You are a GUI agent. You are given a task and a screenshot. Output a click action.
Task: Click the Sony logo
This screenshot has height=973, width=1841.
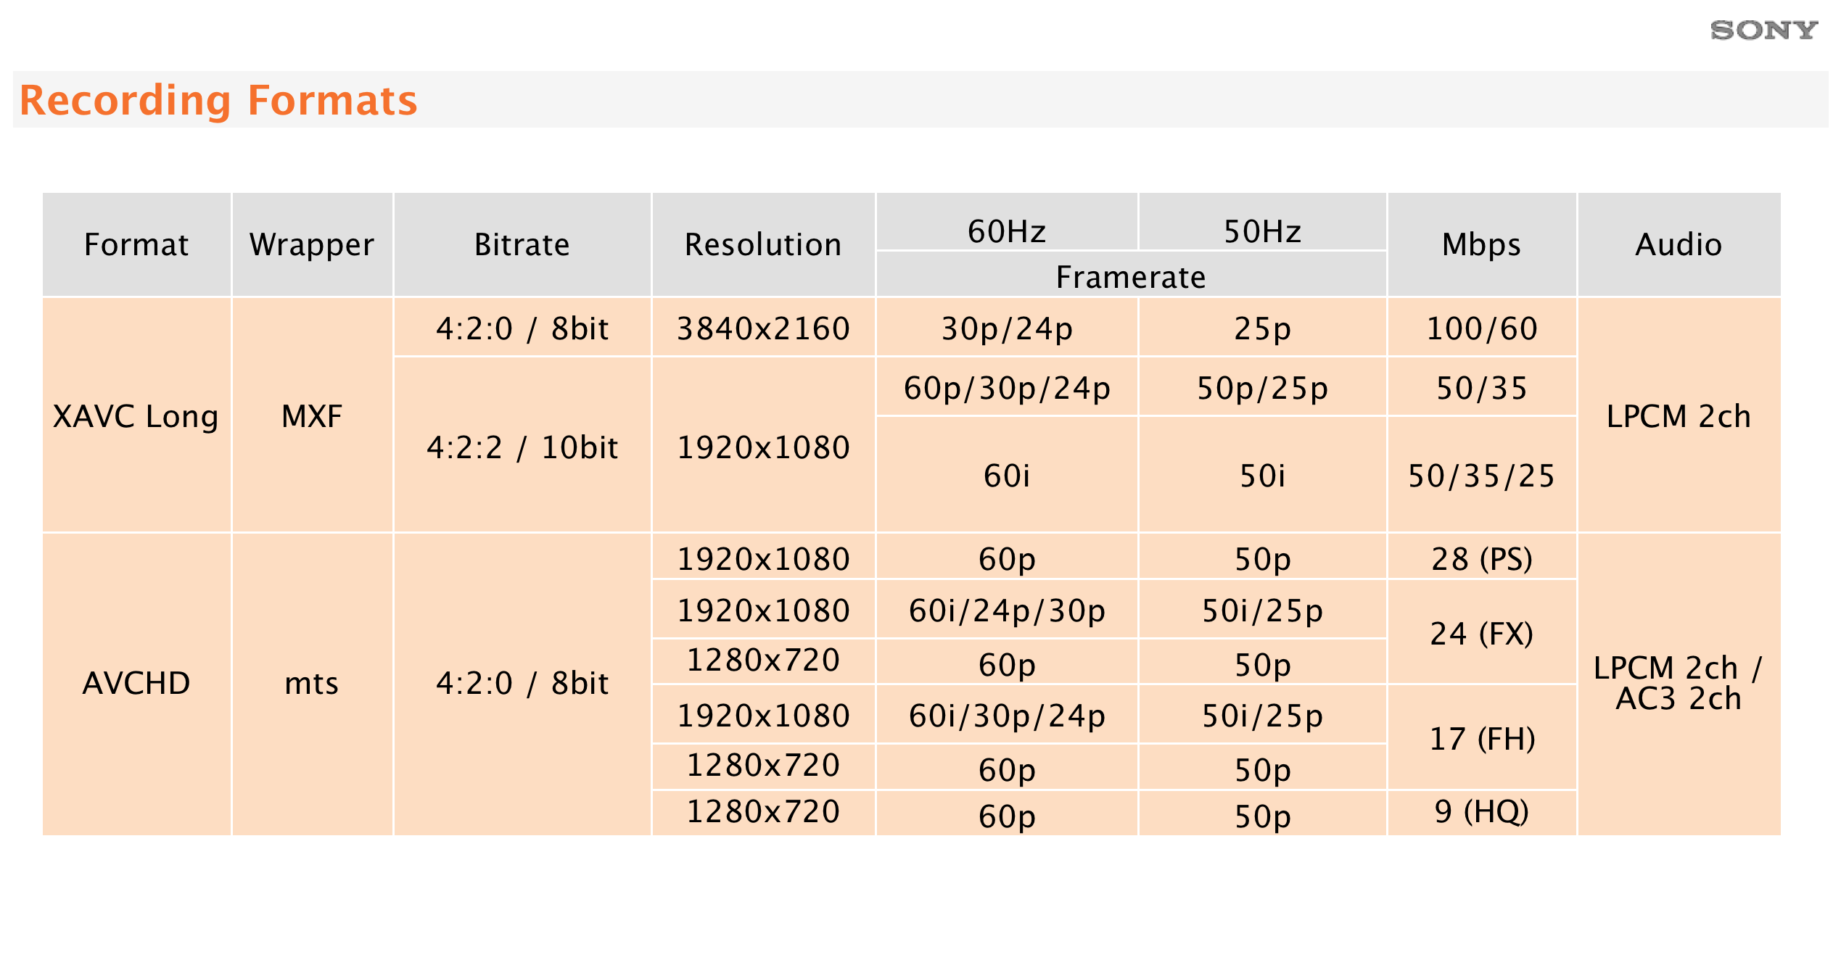pyautogui.click(x=1763, y=30)
